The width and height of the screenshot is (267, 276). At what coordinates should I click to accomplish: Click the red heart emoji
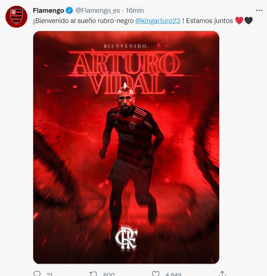[239, 20]
